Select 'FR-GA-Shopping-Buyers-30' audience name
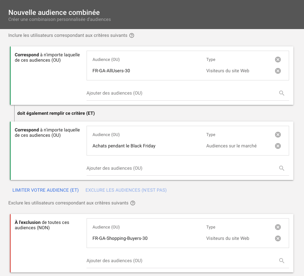The width and height of the screenshot is (304, 276). click(x=120, y=238)
